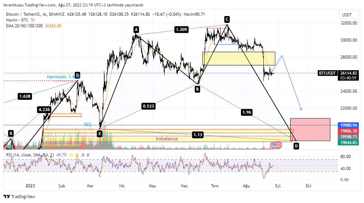Select the harmonic point C marker
The height and width of the screenshot is (203, 364).
pyautogui.click(x=227, y=19)
